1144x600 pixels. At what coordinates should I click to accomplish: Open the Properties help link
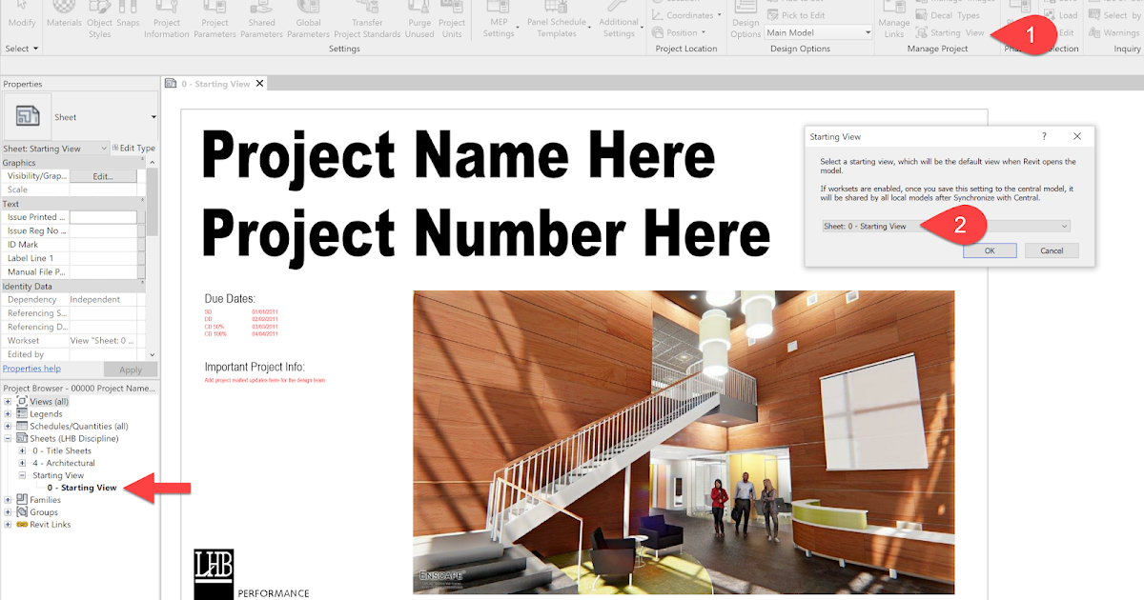(x=32, y=369)
